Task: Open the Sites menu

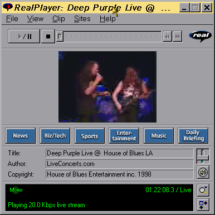Action: pos(82,19)
